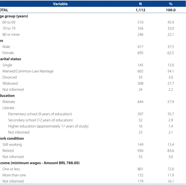
Task: Select the value 16
Action: click(x=140, y=126)
